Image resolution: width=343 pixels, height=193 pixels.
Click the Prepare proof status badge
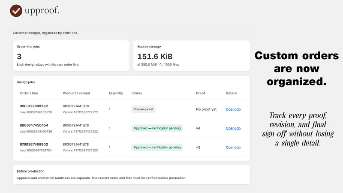[143, 109]
